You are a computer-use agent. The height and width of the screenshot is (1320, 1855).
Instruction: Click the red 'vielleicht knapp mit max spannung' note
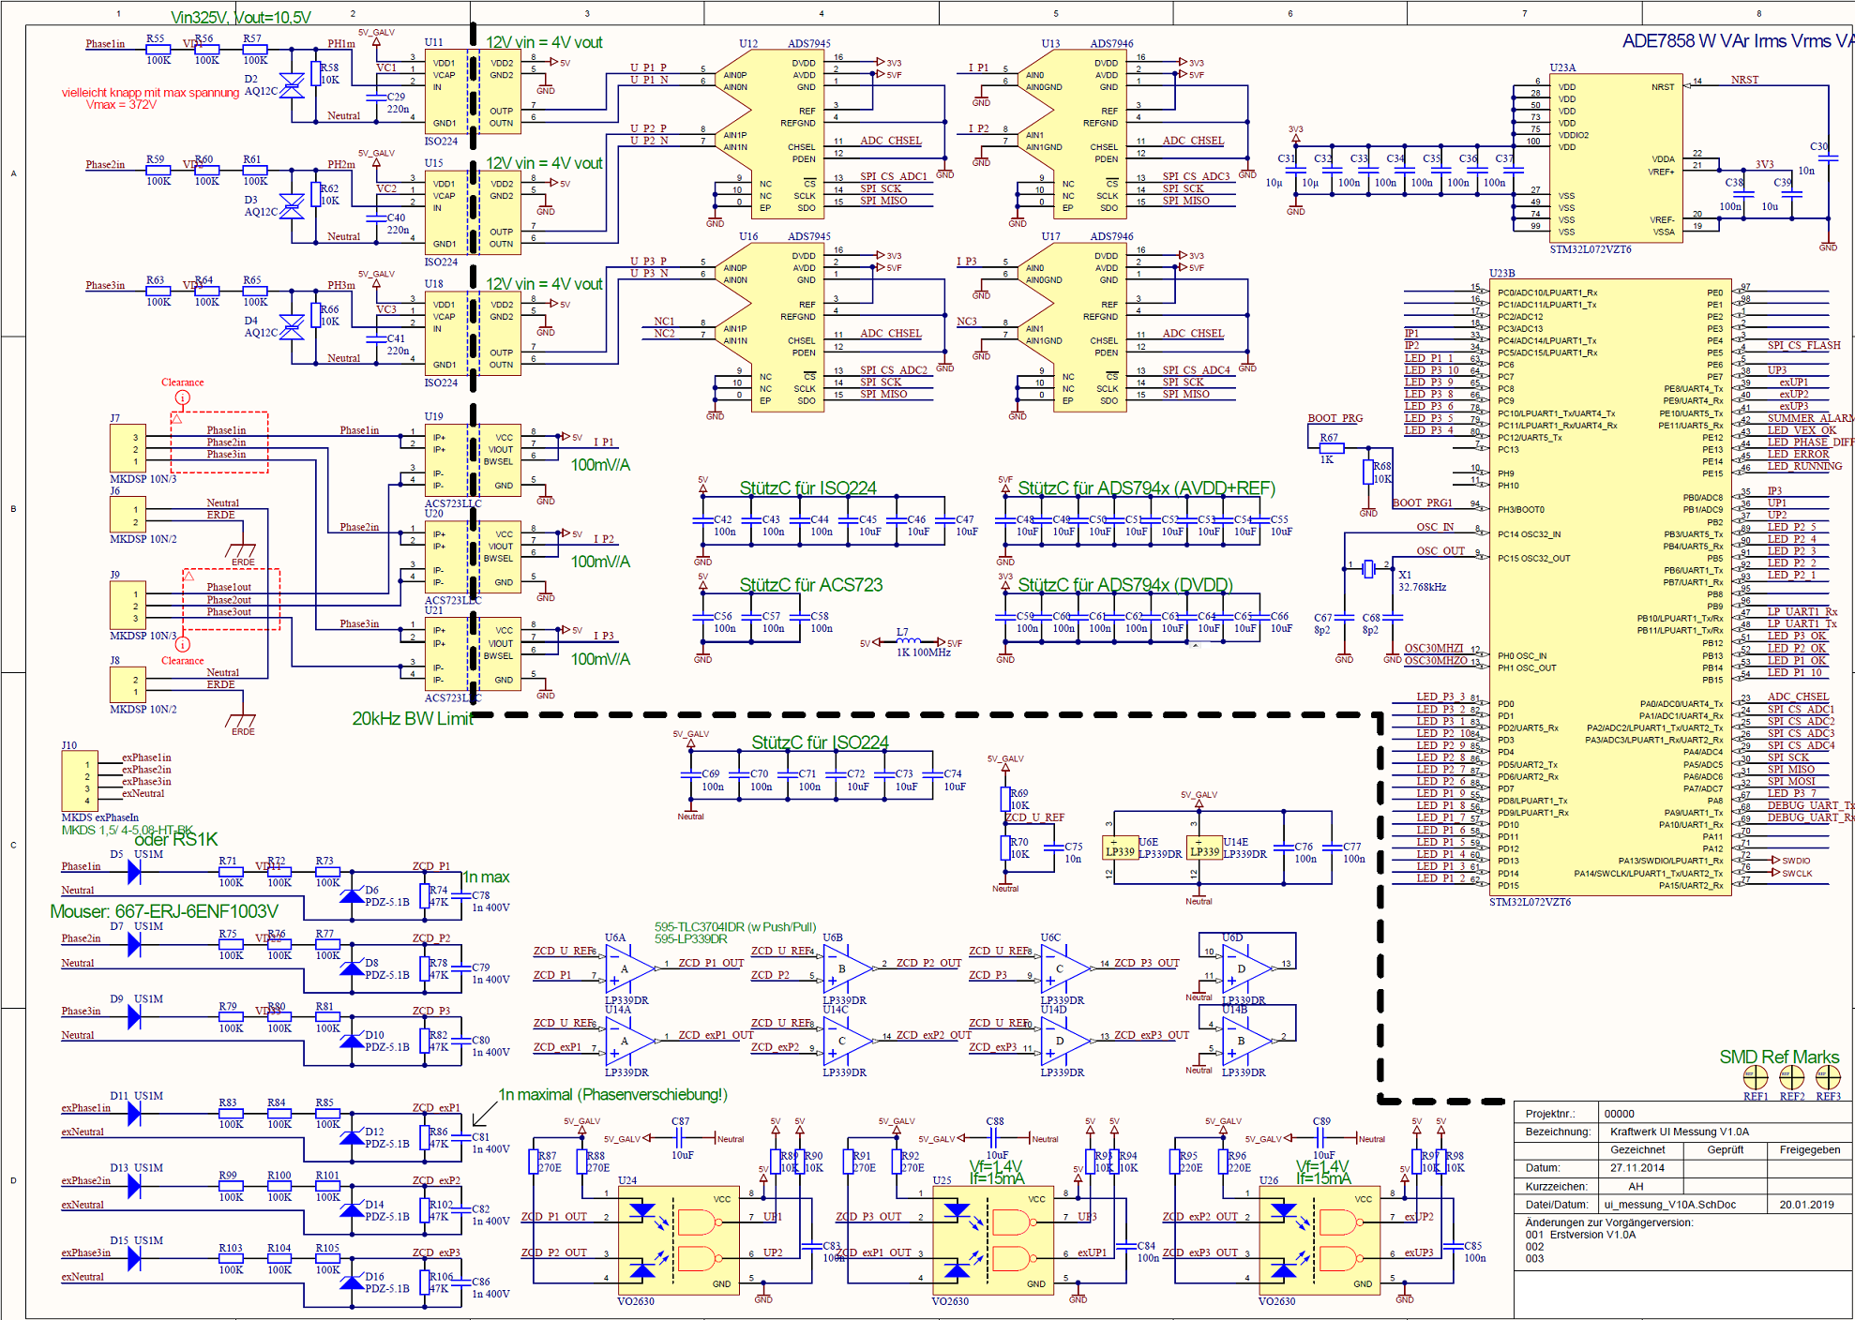pyautogui.click(x=150, y=92)
